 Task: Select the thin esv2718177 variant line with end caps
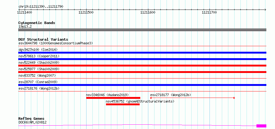pos(192,98)
